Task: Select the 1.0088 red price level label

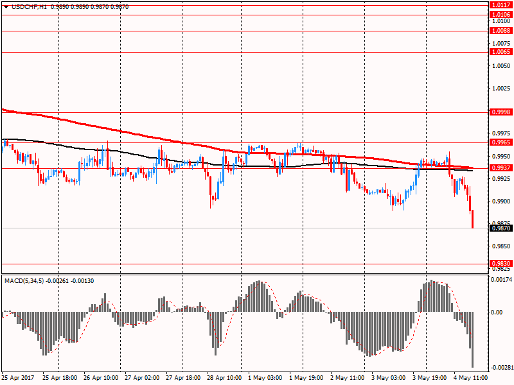Action: pyautogui.click(x=501, y=30)
